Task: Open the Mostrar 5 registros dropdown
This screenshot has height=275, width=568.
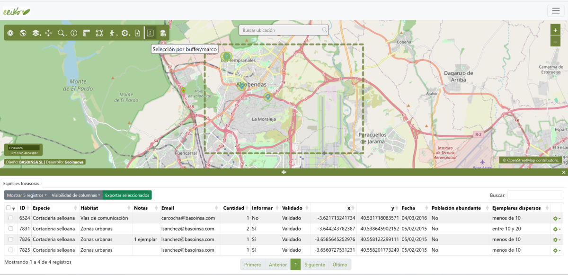Action: (27, 195)
